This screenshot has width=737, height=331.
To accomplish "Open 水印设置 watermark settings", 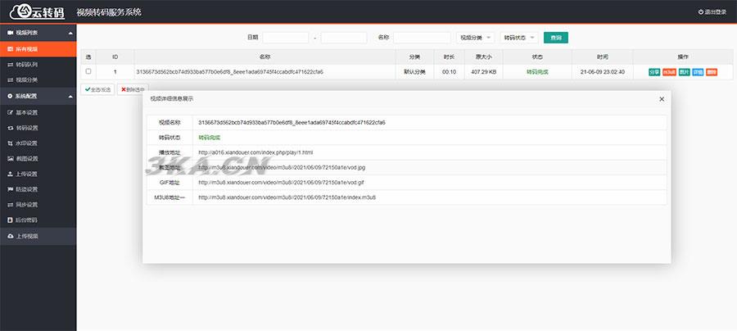I will pyautogui.click(x=27, y=143).
